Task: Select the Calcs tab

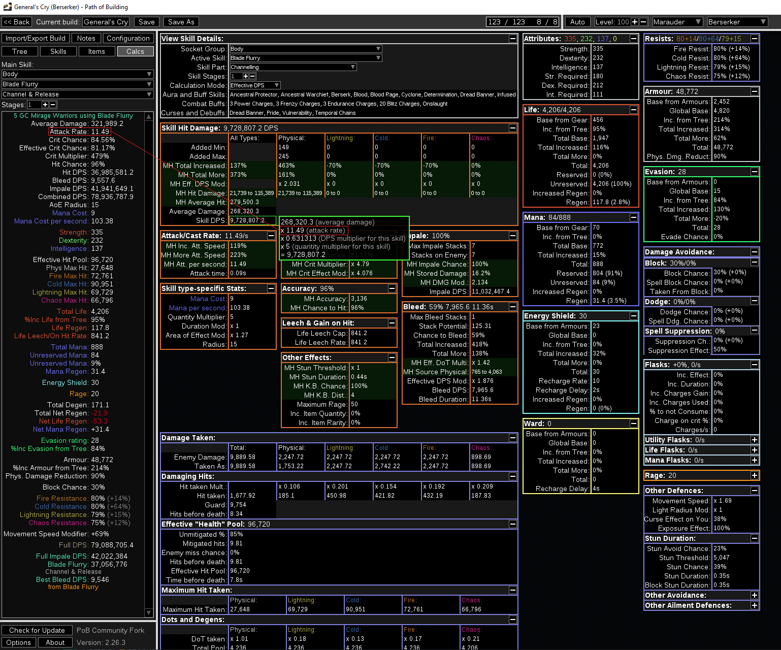Action: pyautogui.click(x=135, y=51)
